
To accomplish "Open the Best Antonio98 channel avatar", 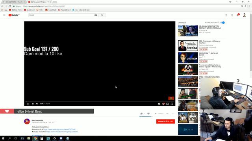I will click(x=27, y=121).
